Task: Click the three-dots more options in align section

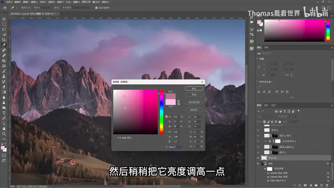Action: (292, 97)
